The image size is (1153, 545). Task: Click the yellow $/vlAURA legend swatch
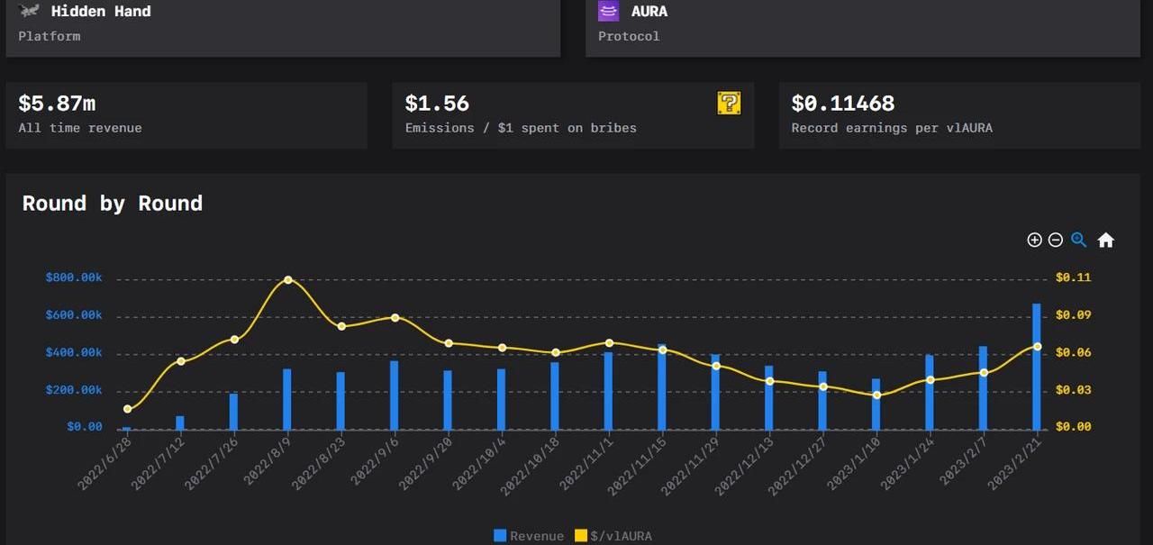(x=581, y=536)
